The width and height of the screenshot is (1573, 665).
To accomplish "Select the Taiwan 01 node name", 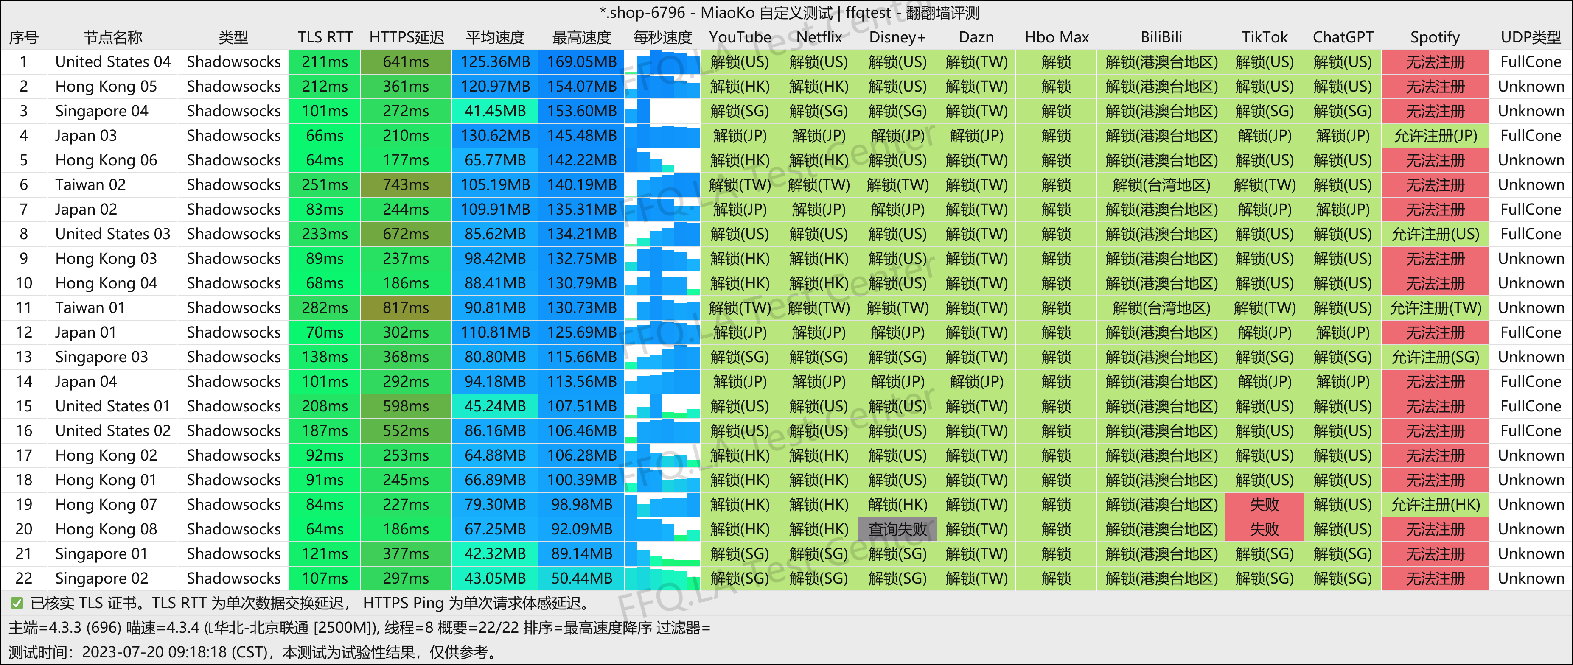I will point(90,307).
